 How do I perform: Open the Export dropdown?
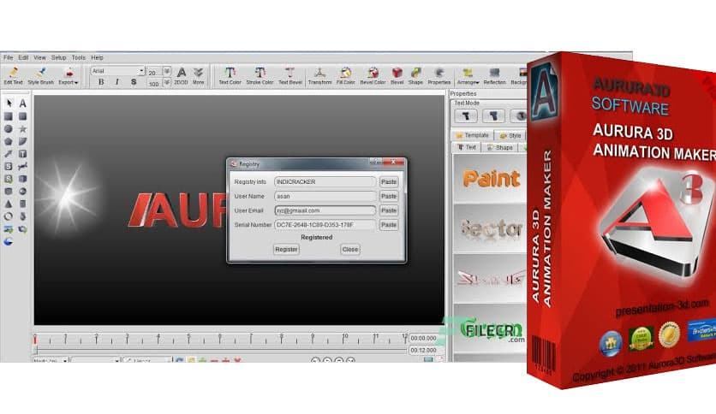[x=69, y=75]
